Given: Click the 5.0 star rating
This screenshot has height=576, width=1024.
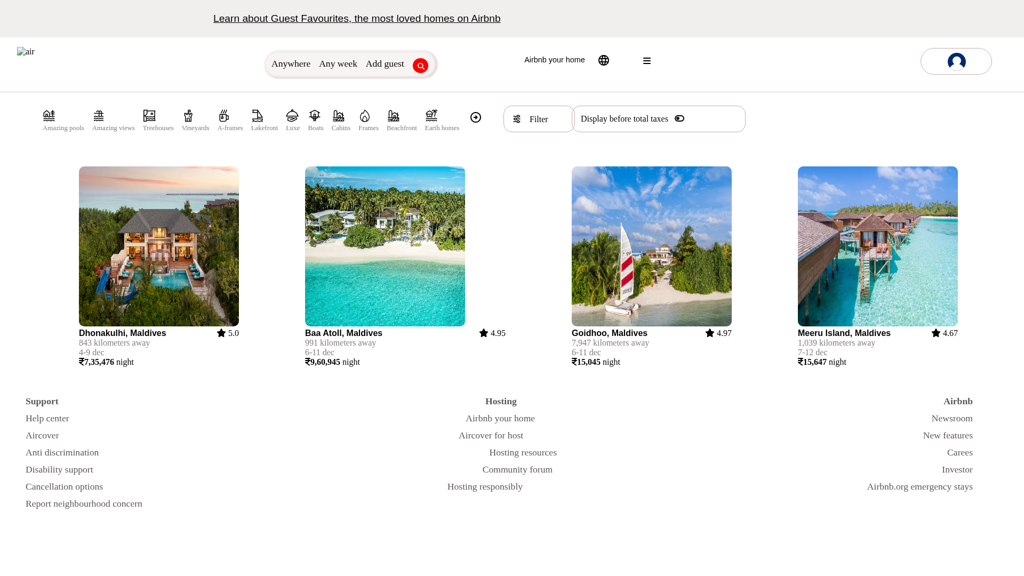Looking at the screenshot, I should 228,333.
